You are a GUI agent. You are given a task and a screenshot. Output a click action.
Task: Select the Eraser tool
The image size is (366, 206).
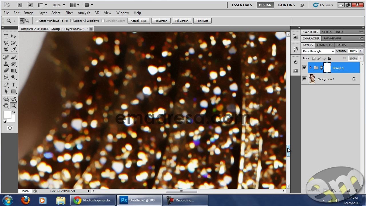[x=6, y=70]
